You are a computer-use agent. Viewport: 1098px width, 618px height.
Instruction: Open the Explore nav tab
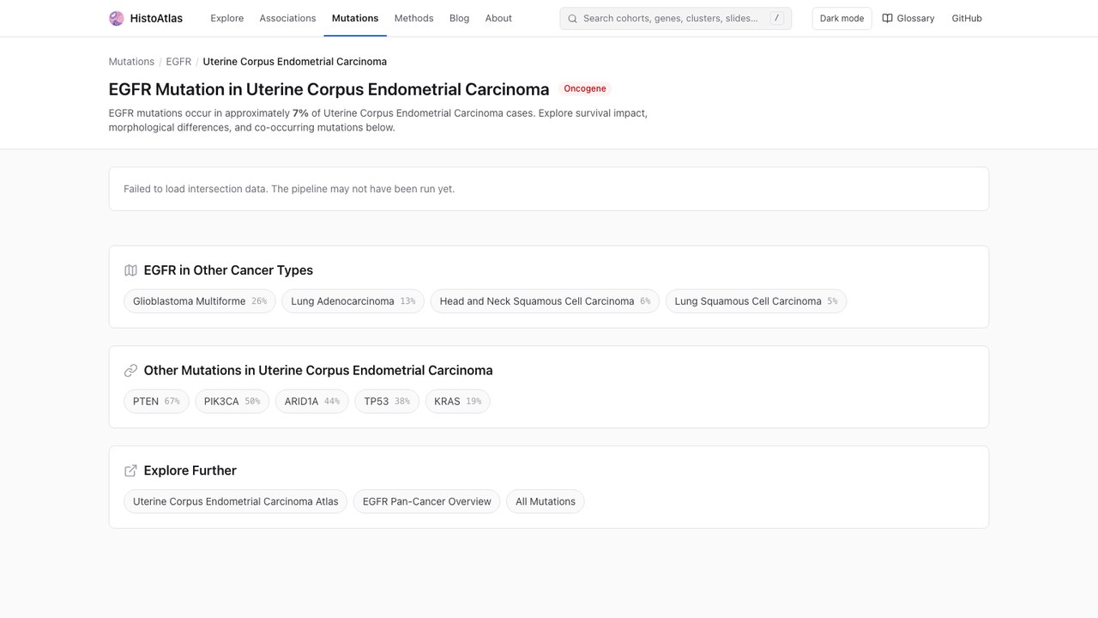click(x=227, y=18)
